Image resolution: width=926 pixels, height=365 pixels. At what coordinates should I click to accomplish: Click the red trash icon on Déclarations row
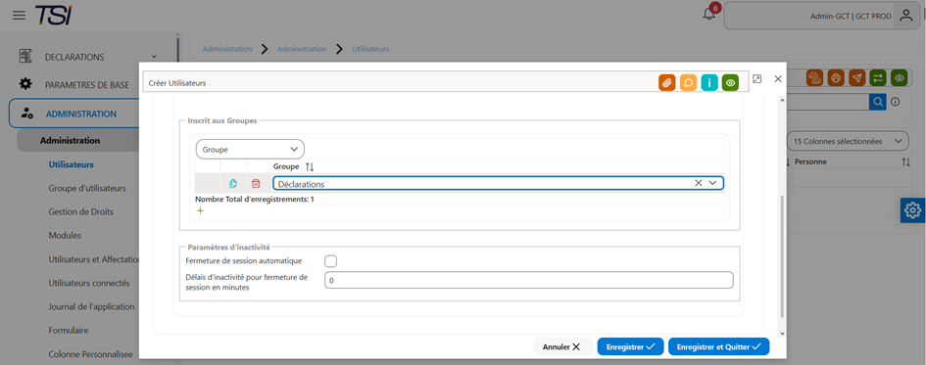click(x=256, y=183)
